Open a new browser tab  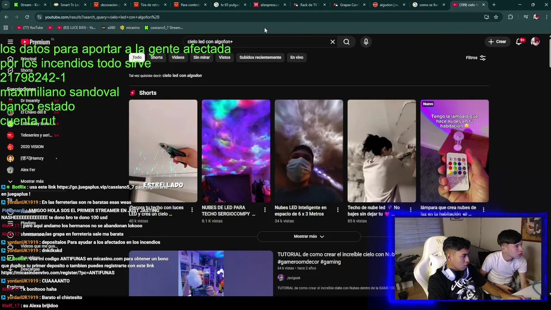(x=494, y=5)
